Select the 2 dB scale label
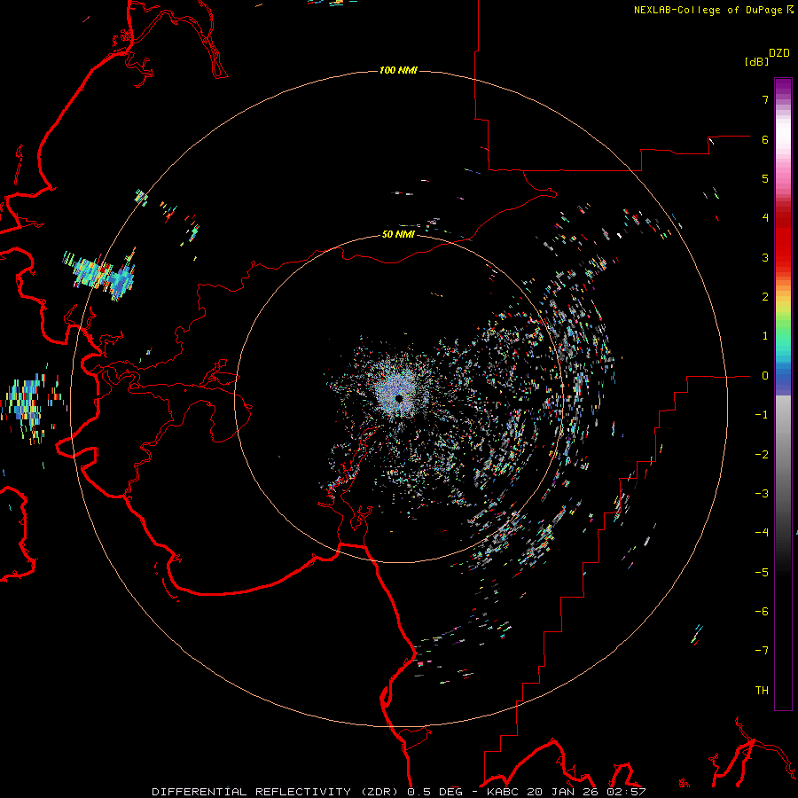798x798 pixels. [x=765, y=297]
